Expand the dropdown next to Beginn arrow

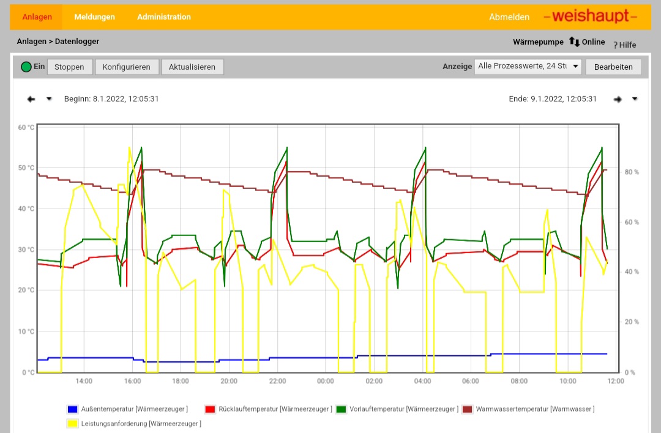point(49,99)
